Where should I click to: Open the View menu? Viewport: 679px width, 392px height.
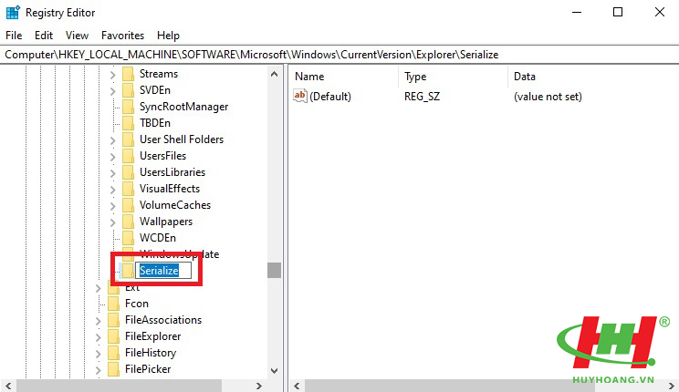pos(77,36)
